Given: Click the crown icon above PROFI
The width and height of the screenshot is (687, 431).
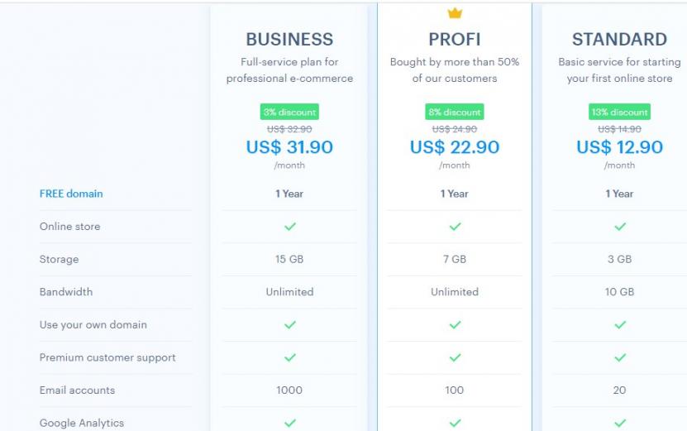Looking at the screenshot, I should 455,13.
